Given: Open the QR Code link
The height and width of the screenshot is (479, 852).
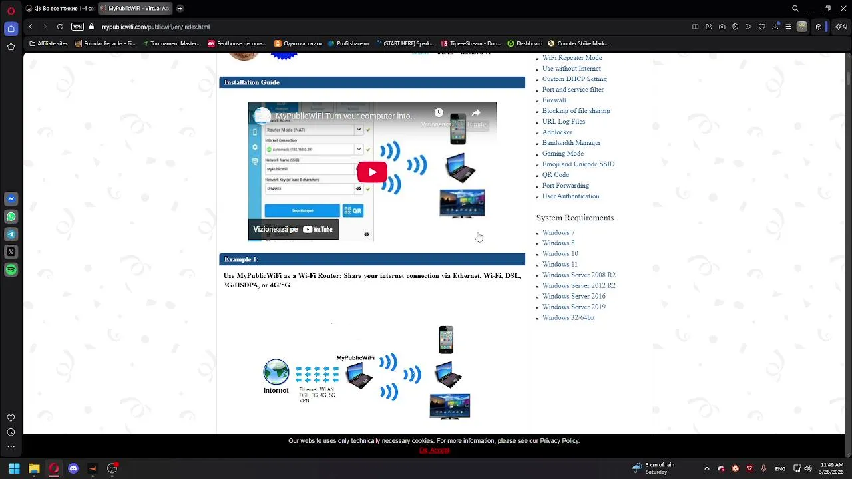Looking at the screenshot, I should tap(555, 175).
